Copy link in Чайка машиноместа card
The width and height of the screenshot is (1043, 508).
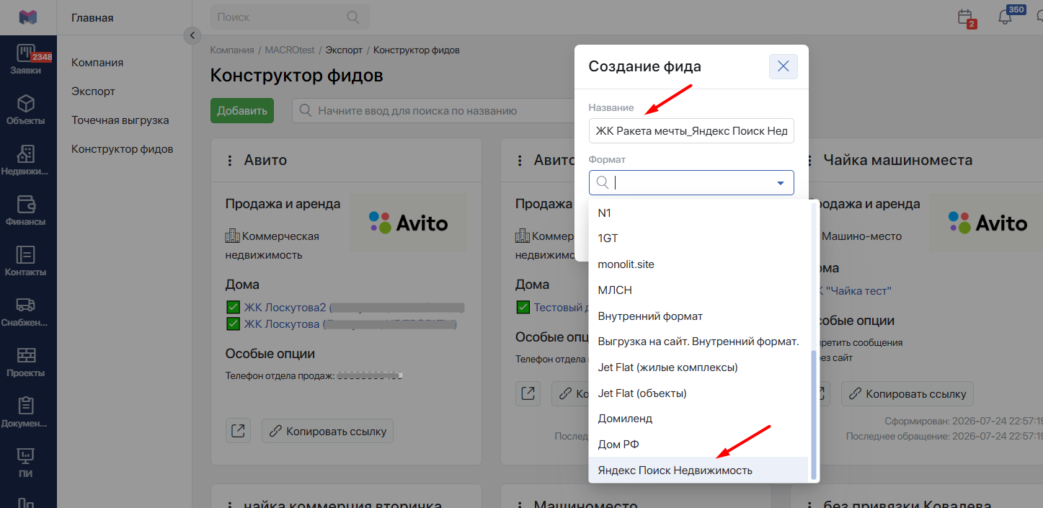tap(907, 393)
